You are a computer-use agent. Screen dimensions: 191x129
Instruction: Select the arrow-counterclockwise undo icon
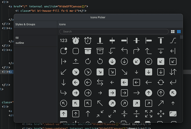tap(100, 61)
